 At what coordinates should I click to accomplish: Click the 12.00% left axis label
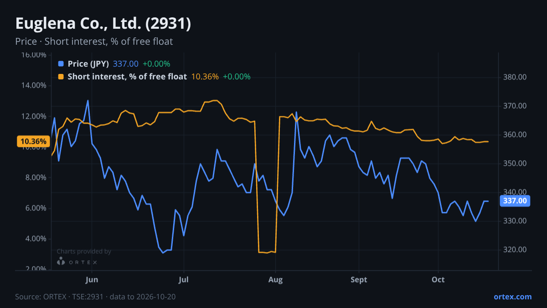[34, 116]
